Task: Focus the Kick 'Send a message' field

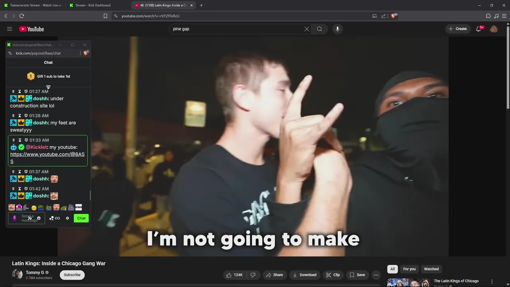Action: pos(27,218)
